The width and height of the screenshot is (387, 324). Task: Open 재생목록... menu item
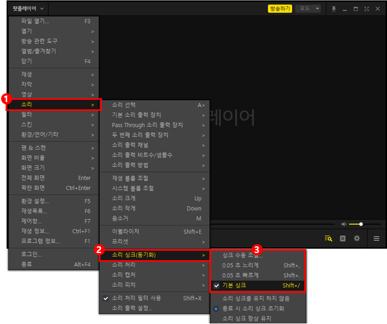point(54,211)
